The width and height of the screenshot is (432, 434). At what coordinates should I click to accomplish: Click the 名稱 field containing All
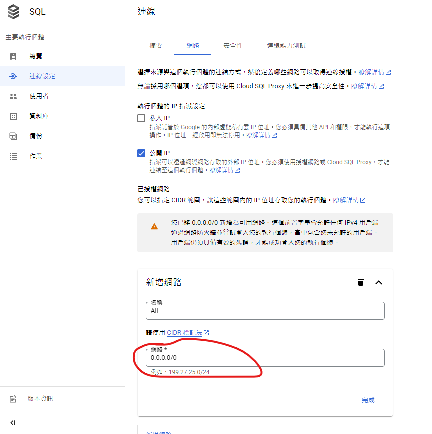(x=267, y=311)
